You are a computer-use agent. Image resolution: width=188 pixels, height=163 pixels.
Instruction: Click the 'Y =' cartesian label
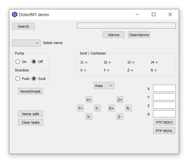pyautogui.click(x=107, y=70)
